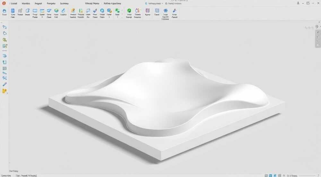Click the green globe ribbon icon
321x177 pixels.
pos(56,11)
